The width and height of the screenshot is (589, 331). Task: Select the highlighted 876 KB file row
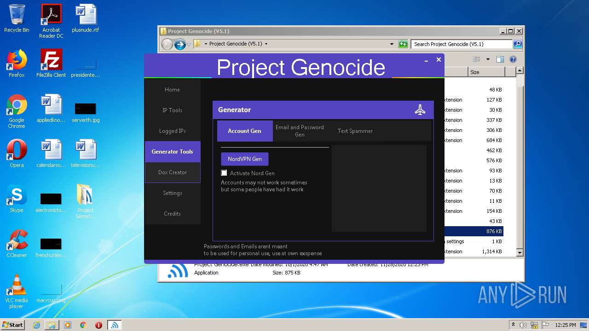474,231
